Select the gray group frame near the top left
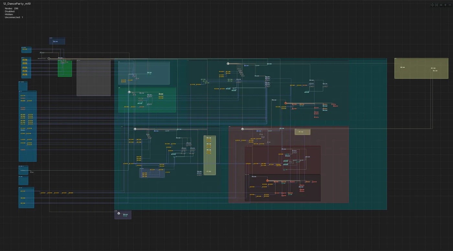The height and width of the screenshot is (251, 453). [94, 78]
